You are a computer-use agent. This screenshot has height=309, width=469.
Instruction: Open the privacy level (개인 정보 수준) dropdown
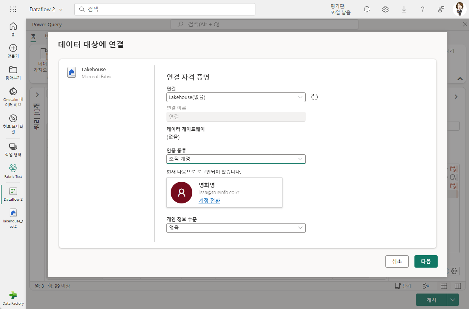point(236,228)
